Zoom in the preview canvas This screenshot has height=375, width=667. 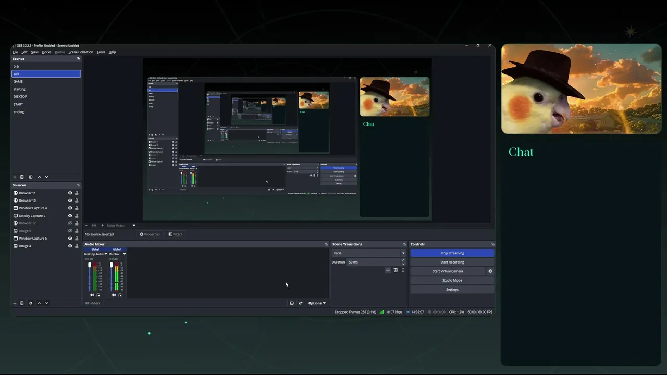[x=102, y=226]
